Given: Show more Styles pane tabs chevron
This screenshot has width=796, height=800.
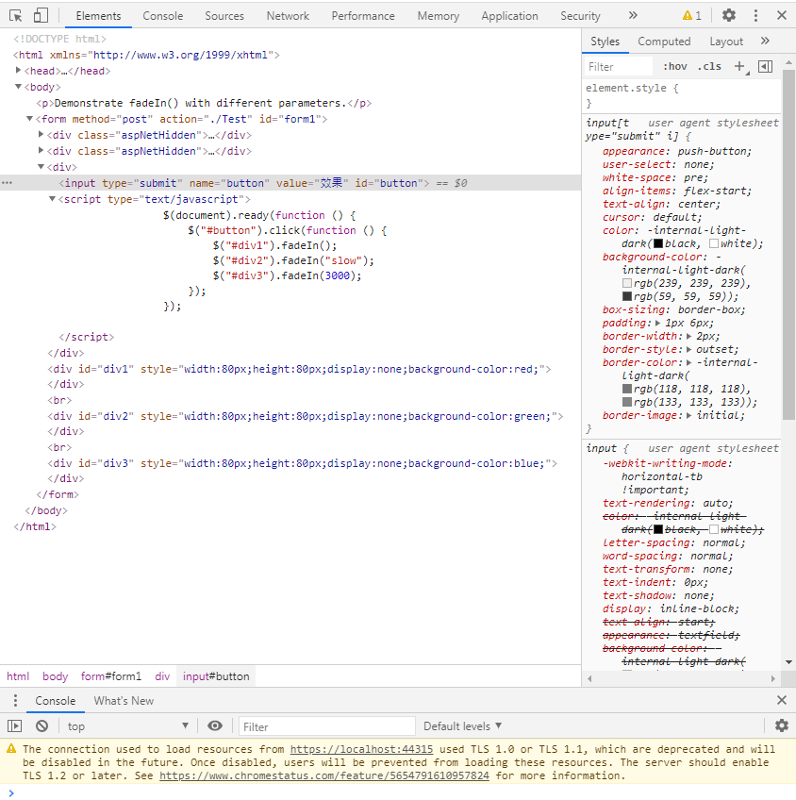Looking at the screenshot, I should 765,41.
